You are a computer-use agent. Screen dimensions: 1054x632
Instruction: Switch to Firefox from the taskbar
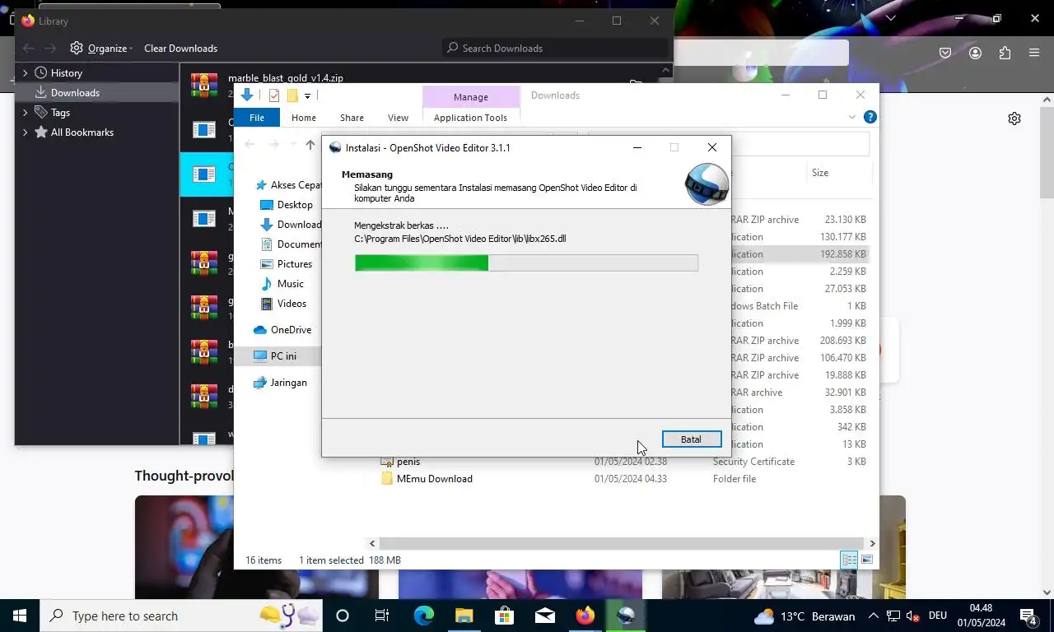pos(585,616)
